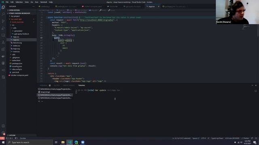The image size is (259, 145).
Task: Open the Manage gear icon with badge
Action: coord(3,133)
